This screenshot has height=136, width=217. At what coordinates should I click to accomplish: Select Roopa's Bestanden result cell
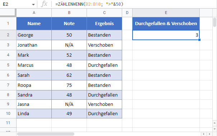coord(104,85)
